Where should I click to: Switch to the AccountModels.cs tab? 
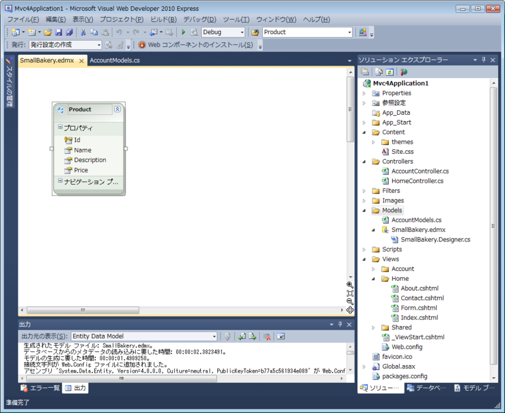[115, 61]
